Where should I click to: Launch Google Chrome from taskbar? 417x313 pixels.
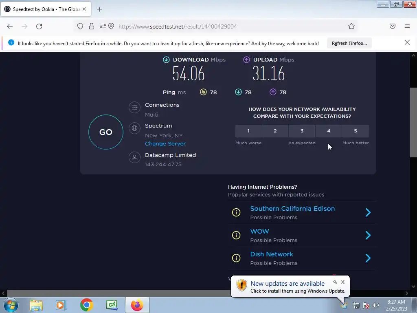(86, 305)
